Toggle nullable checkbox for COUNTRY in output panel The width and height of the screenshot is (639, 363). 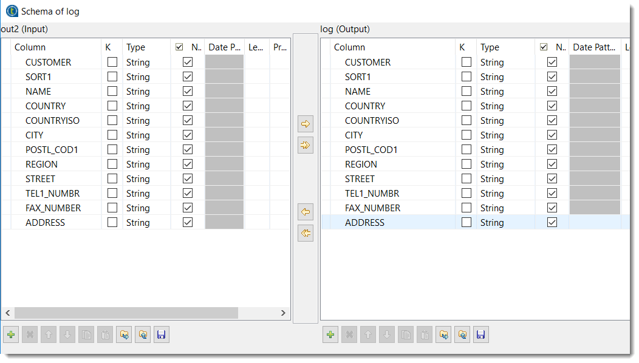pos(552,106)
